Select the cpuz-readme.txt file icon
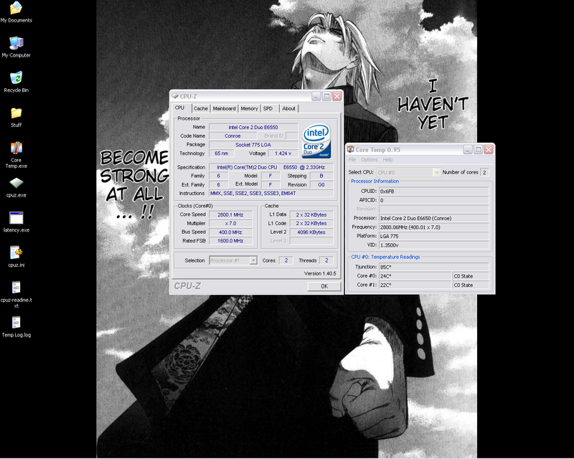The image size is (574, 459). (x=16, y=294)
